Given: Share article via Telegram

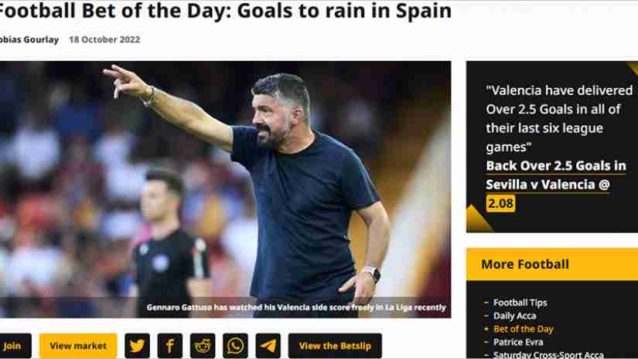Looking at the screenshot, I should click(268, 346).
